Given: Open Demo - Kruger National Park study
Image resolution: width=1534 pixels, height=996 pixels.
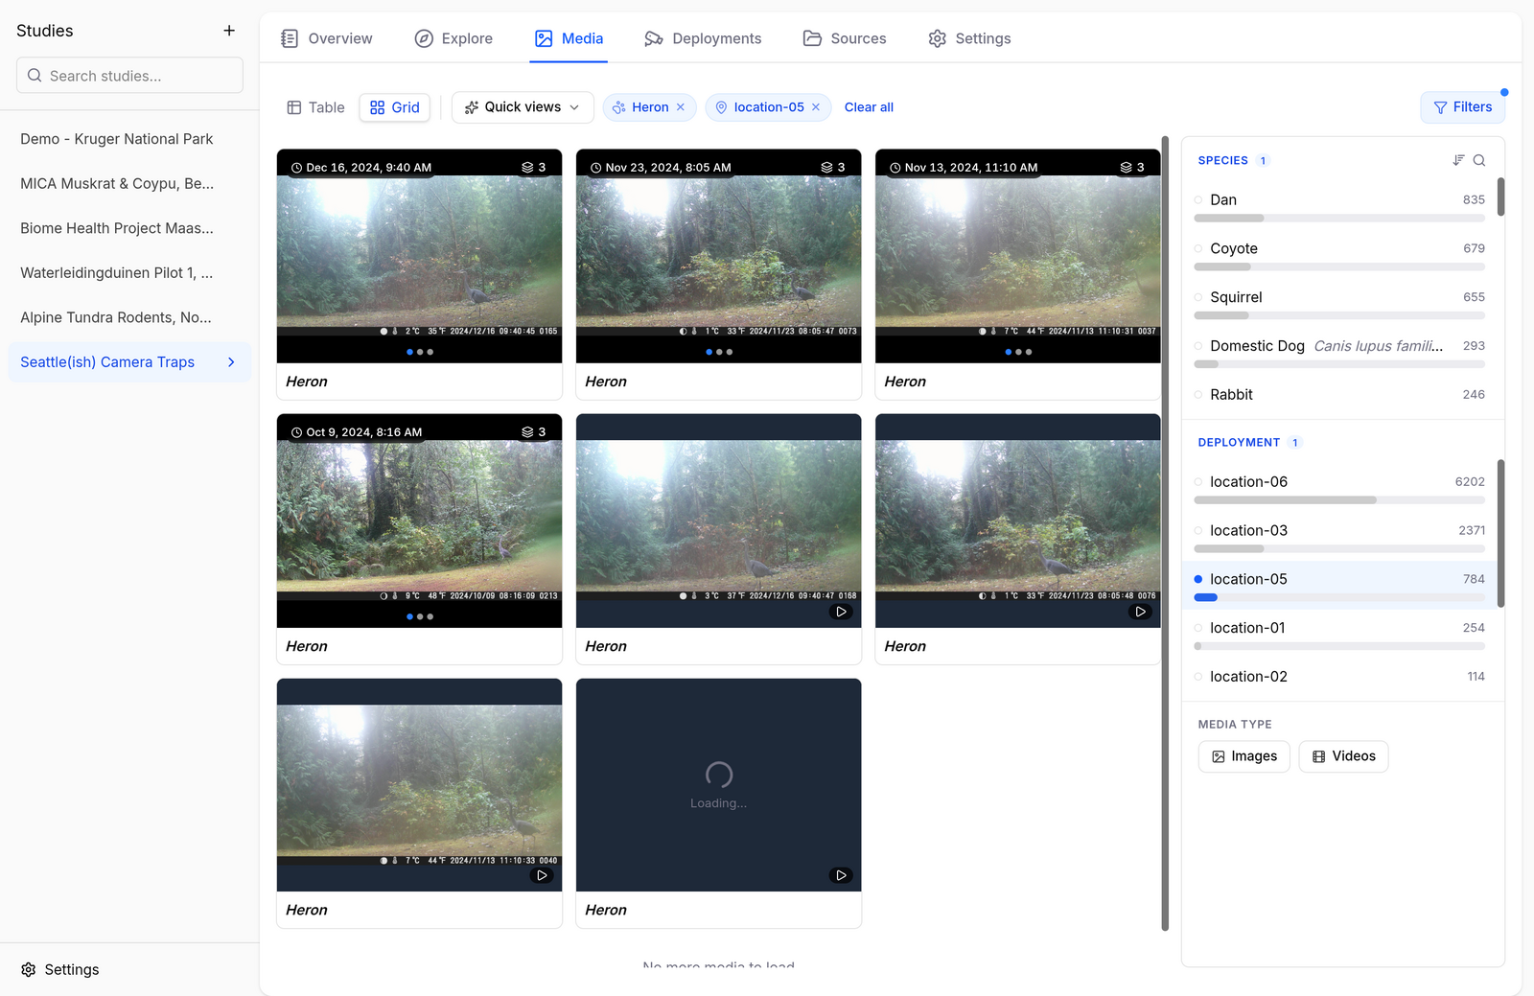Looking at the screenshot, I should pos(129,139).
